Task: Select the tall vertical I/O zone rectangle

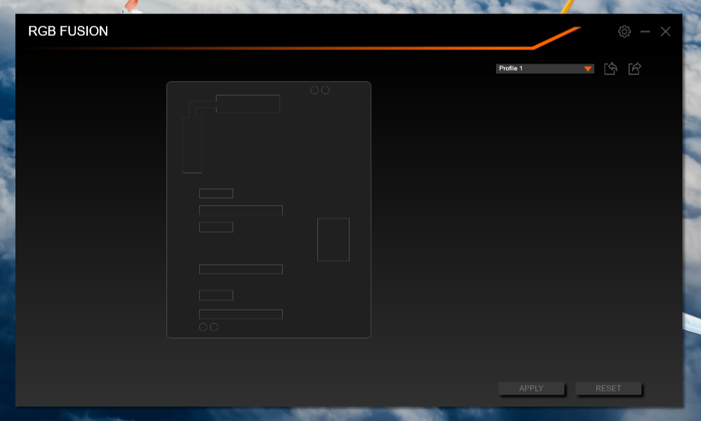Action: (x=192, y=145)
